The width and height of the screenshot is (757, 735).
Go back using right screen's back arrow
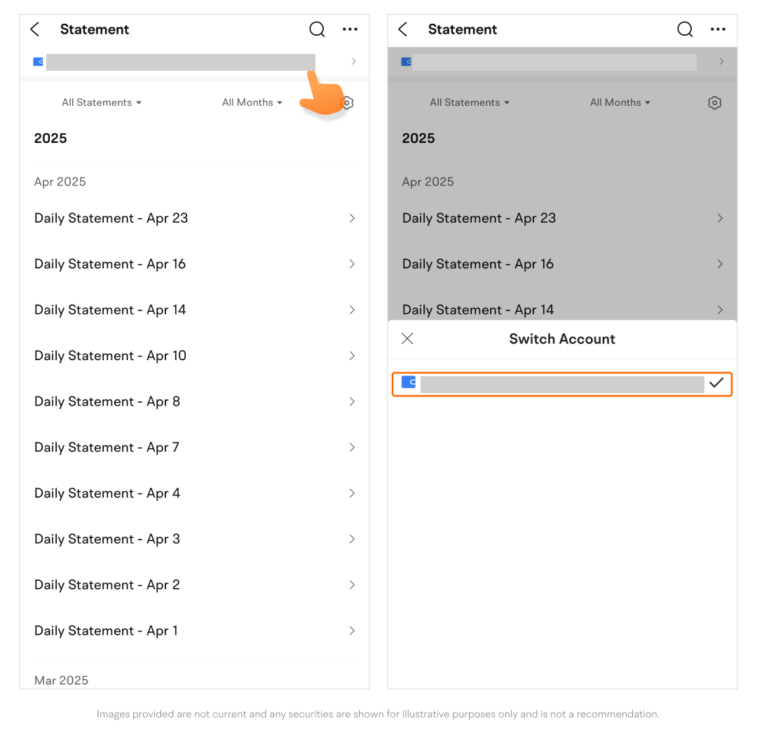403,29
